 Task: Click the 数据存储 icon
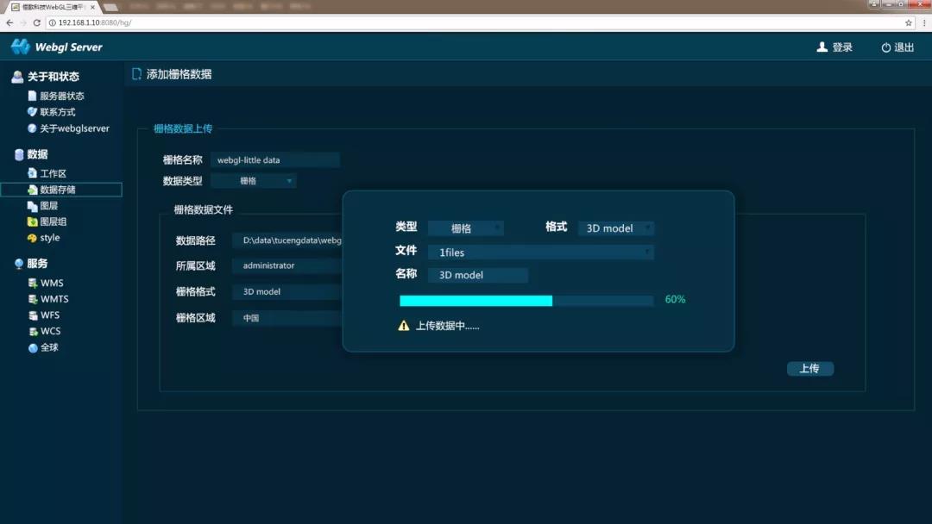point(32,190)
